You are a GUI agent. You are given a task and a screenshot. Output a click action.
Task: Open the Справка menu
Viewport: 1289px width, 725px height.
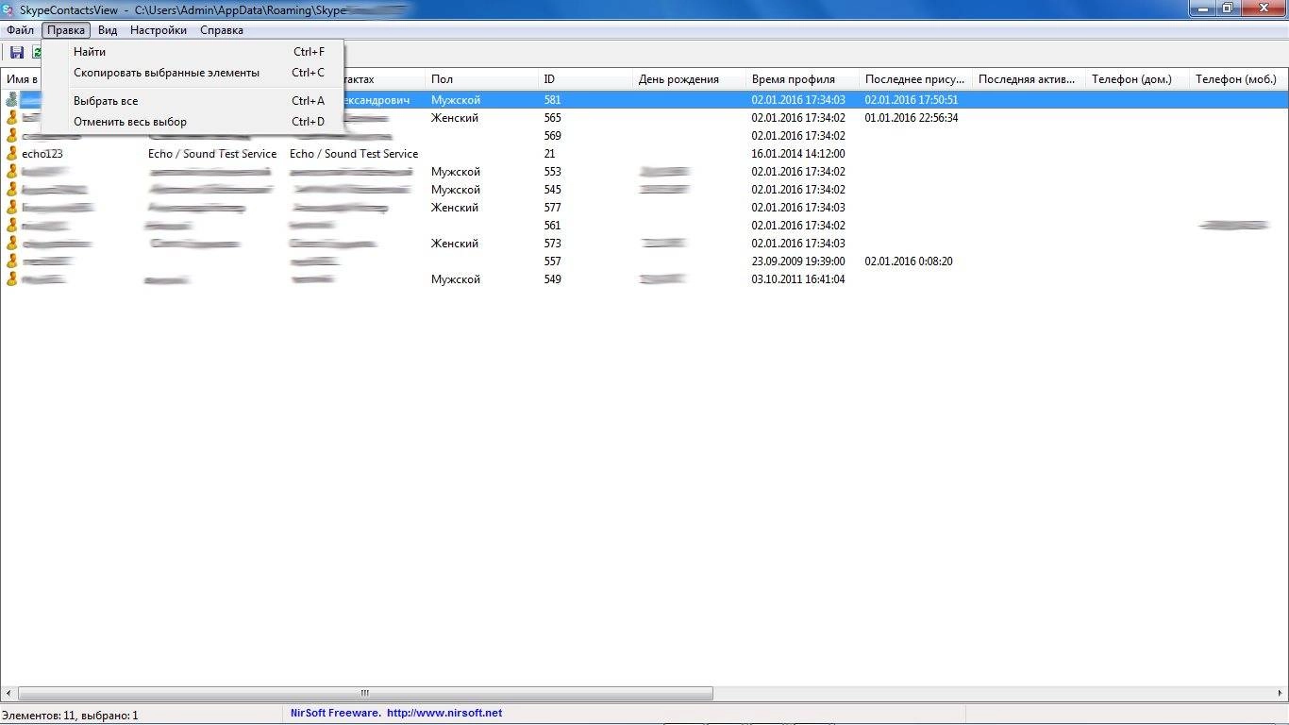coord(222,30)
